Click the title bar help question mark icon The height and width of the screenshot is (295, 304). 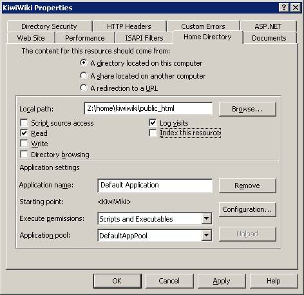(283, 8)
